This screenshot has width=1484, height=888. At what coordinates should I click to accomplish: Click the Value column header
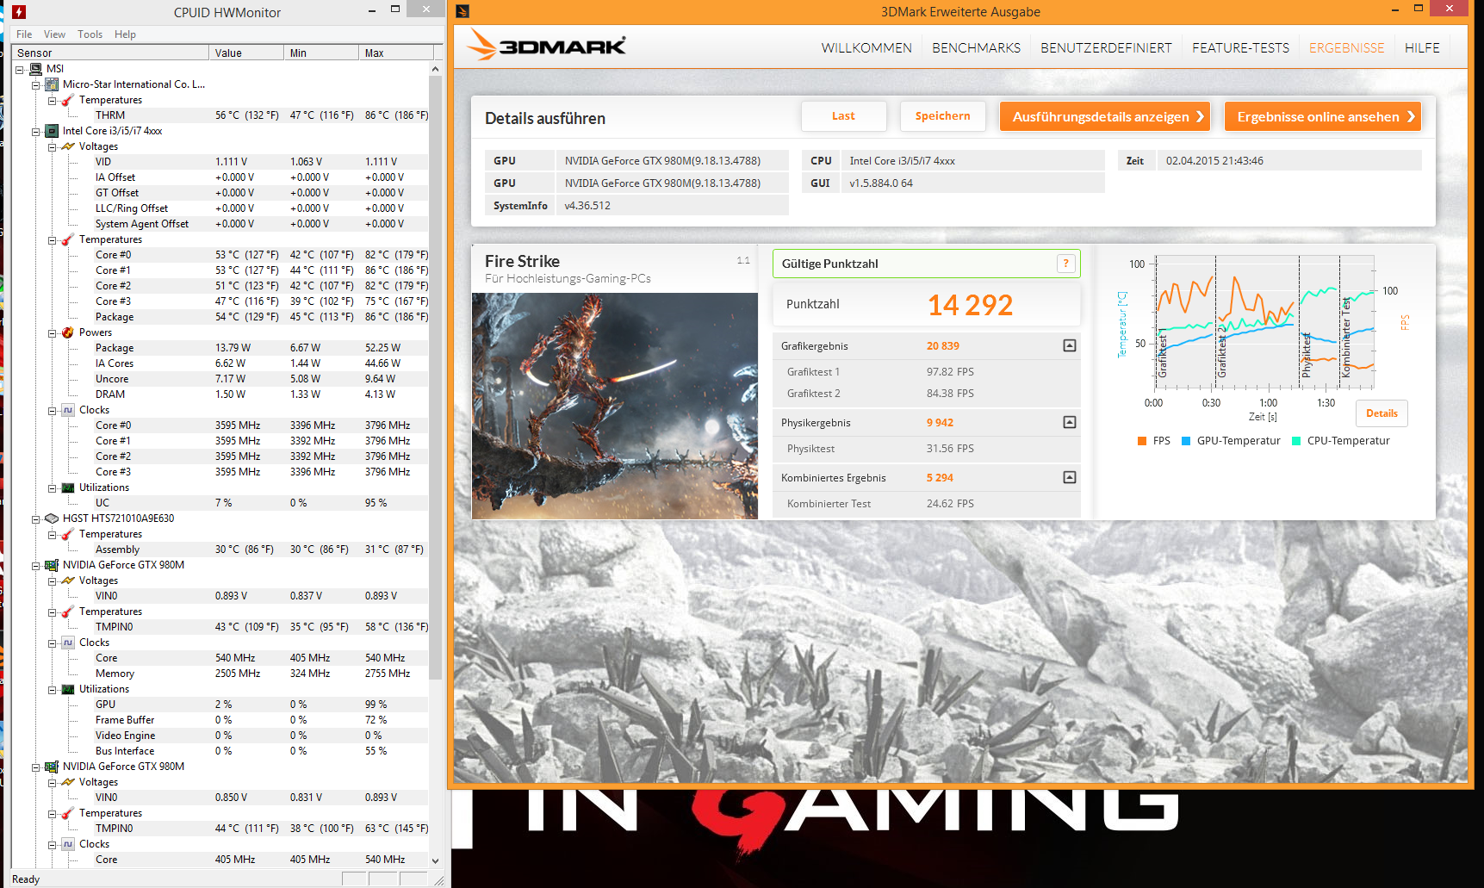(x=247, y=53)
